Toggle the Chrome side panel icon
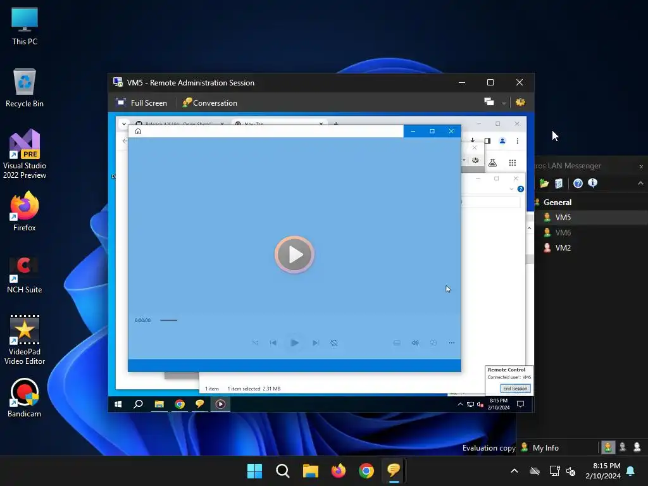 [488, 141]
